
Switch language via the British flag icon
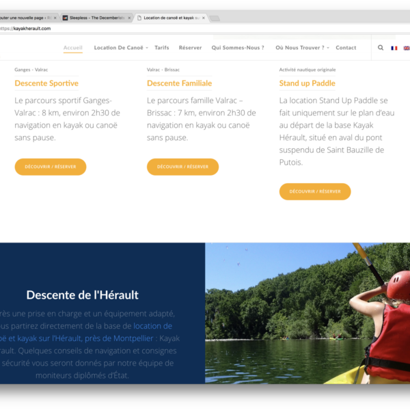point(407,48)
